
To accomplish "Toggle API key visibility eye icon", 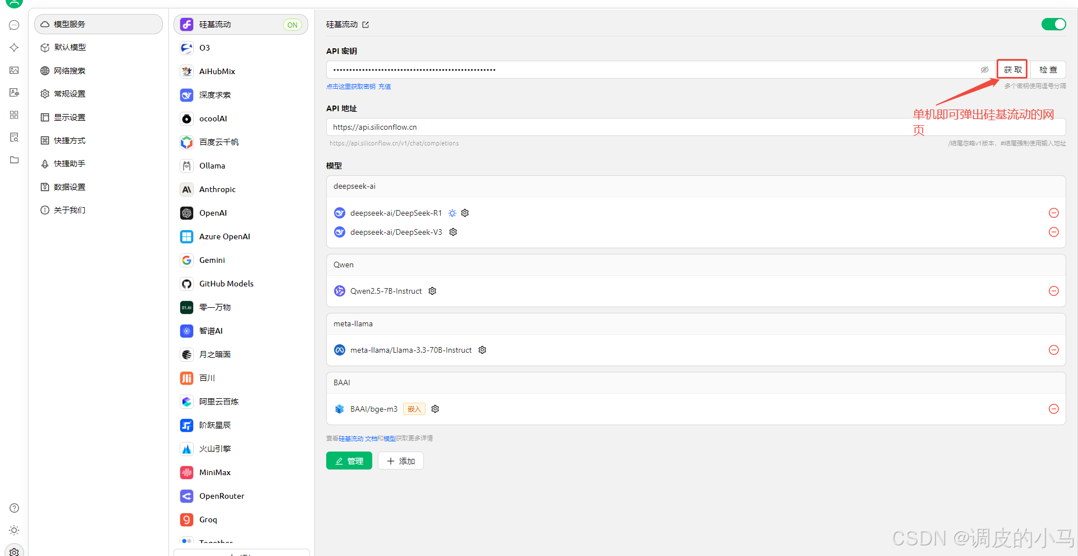I will pos(984,70).
